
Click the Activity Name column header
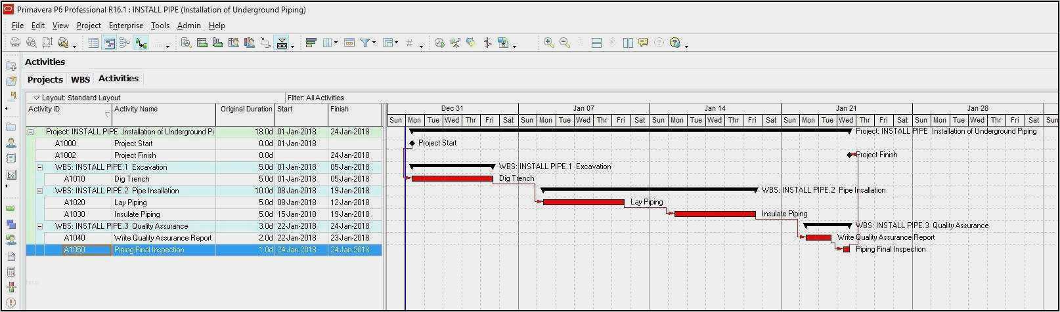[164, 114]
